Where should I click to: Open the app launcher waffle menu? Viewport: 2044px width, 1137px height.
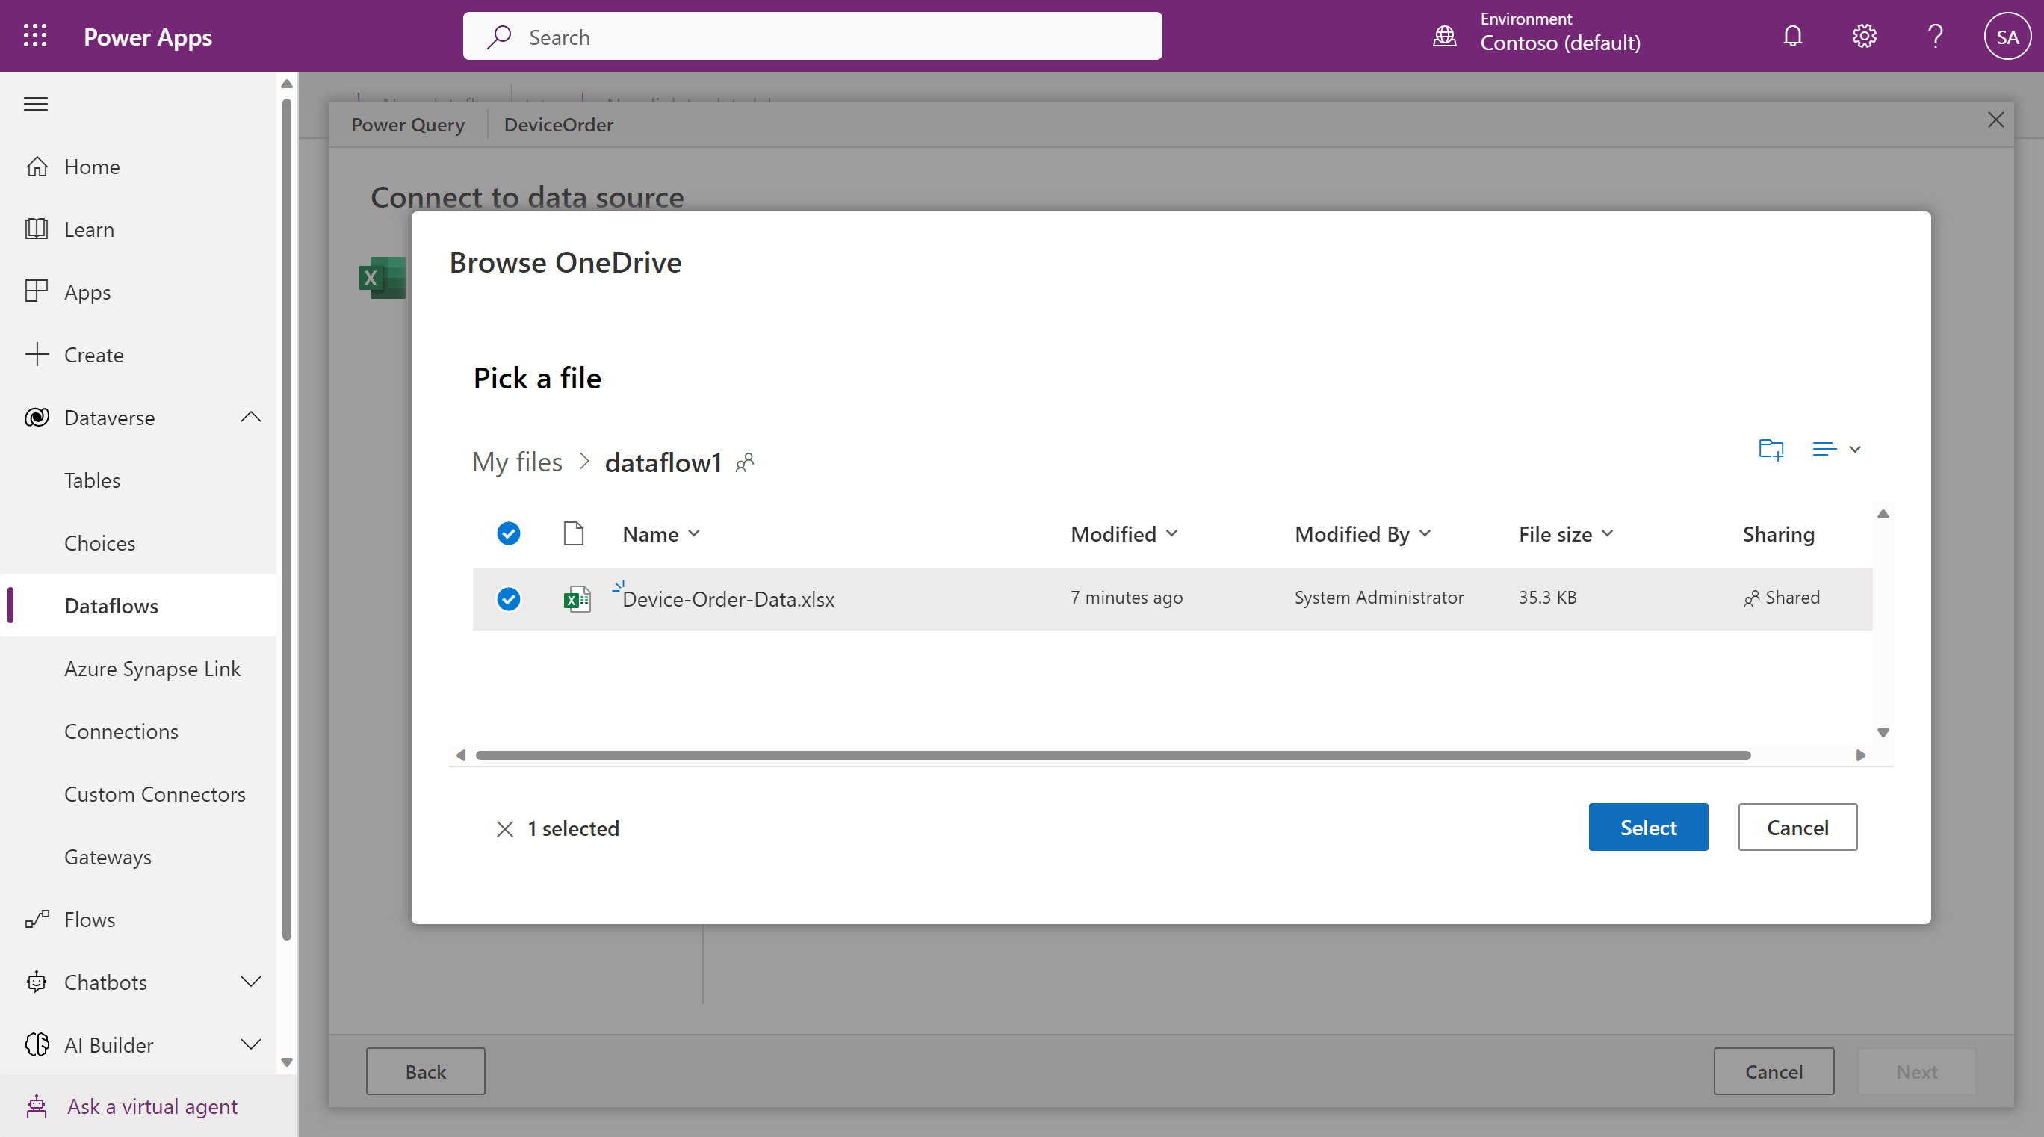pyautogui.click(x=35, y=36)
